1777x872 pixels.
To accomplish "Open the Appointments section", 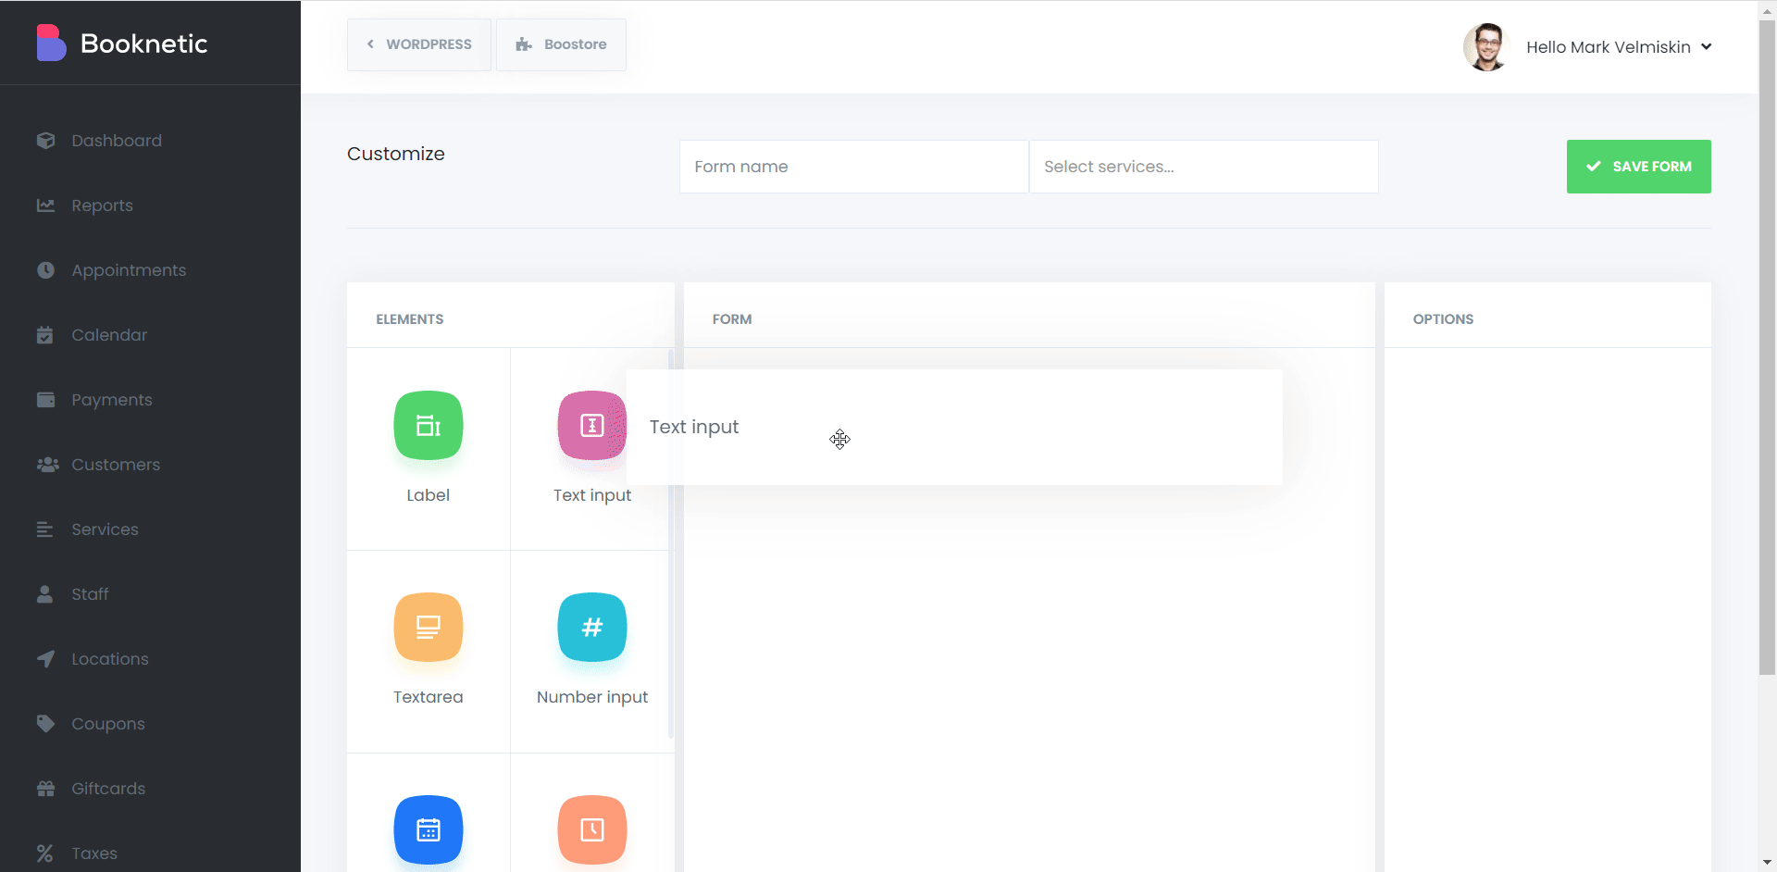I will click(x=129, y=269).
